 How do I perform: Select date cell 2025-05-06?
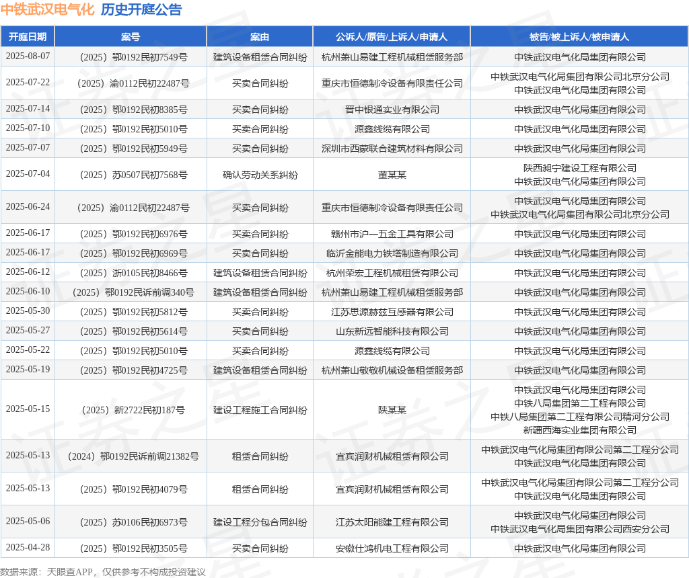coord(28,521)
